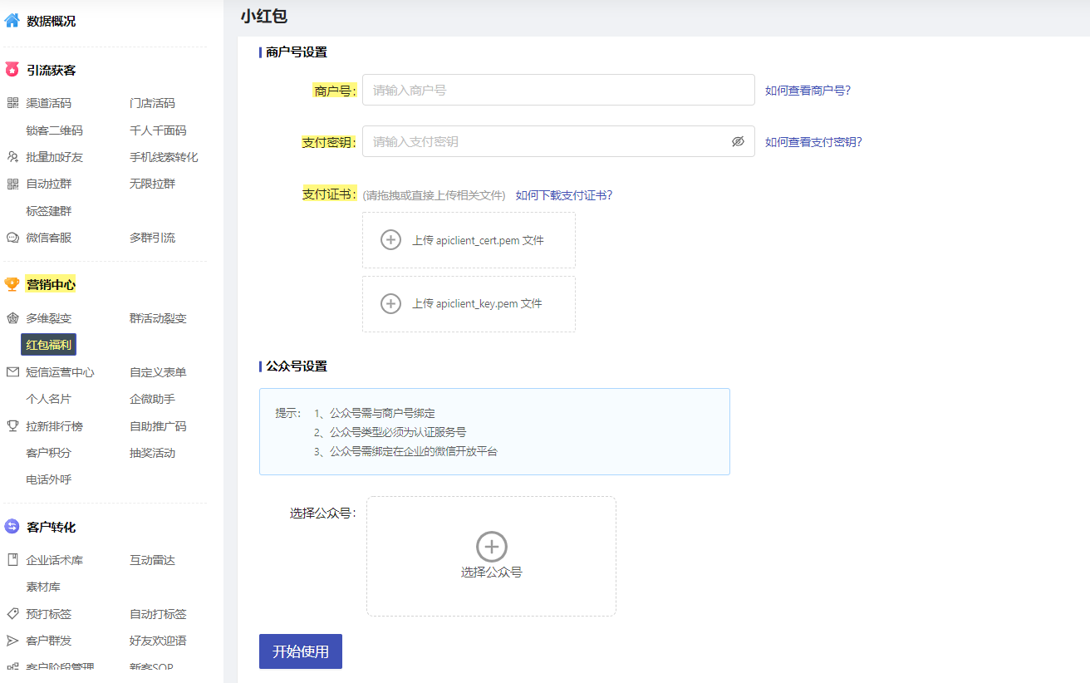The height and width of the screenshot is (683, 1090).
Task: Open the 如何查看商户号? help link
Action: [x=808, y=90]
